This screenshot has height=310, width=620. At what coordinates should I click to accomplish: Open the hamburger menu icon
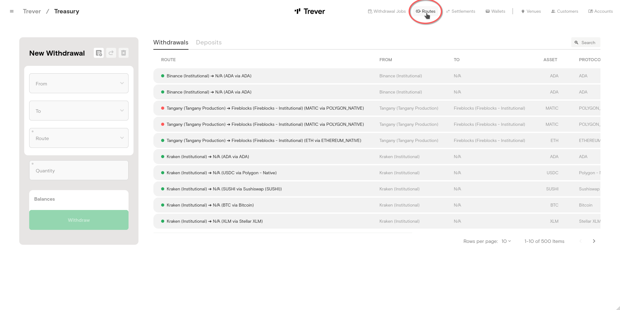12,11
